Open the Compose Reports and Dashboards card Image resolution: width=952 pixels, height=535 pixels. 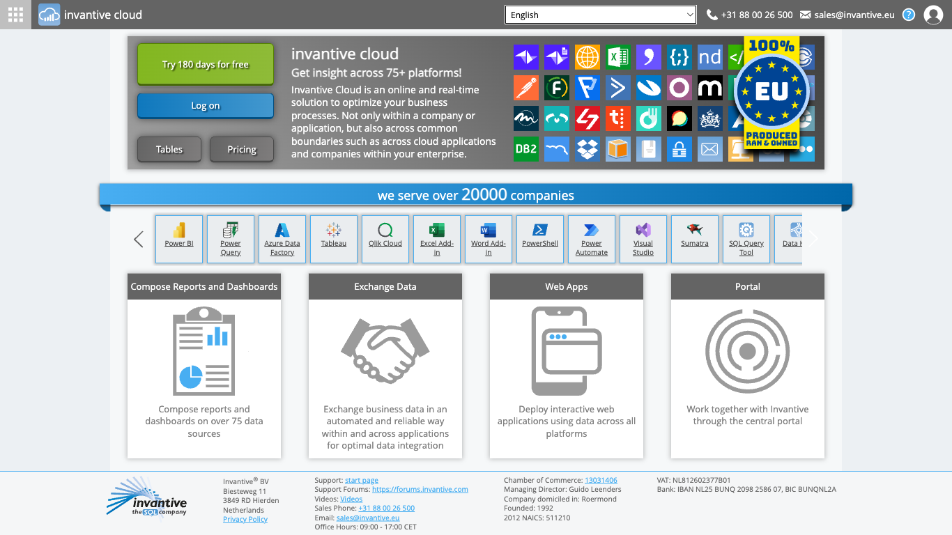point(204,366)
